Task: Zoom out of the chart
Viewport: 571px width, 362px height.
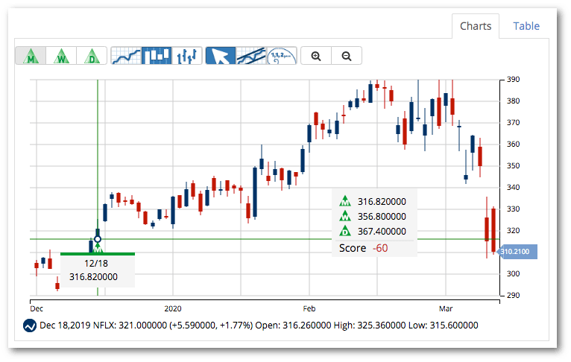Action: click(347, 56)
